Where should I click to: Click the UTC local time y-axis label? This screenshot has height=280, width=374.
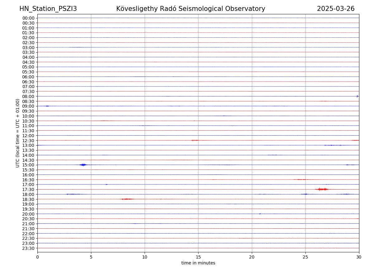click(18, 133)
